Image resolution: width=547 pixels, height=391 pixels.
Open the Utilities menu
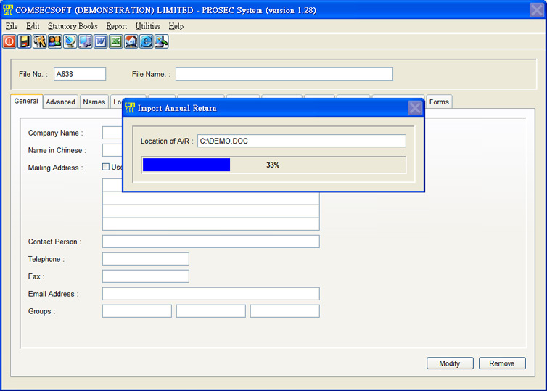pos(148,26)
